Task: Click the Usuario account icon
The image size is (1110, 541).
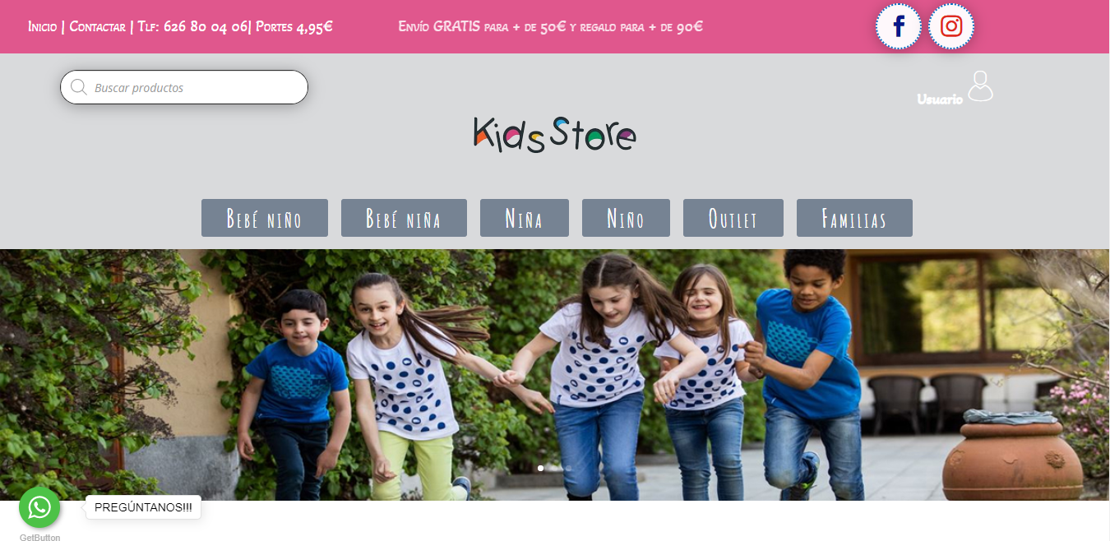Action: point(980,86)
